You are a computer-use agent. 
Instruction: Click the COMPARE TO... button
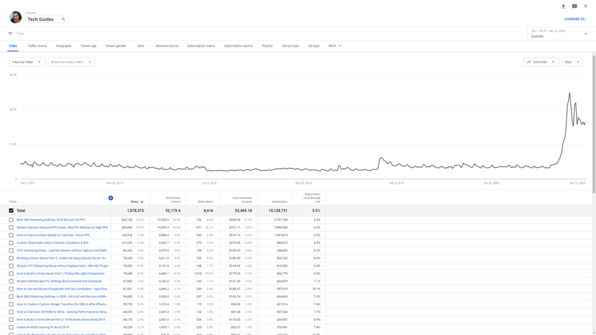pyautogui.click(x=575, y=19)
